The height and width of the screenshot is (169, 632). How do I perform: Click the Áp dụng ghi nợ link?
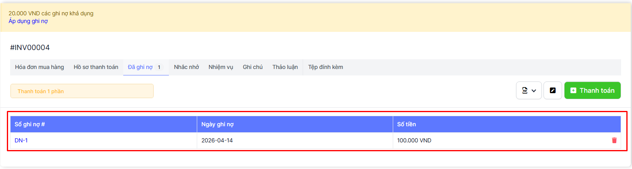(x=28, y=21)
